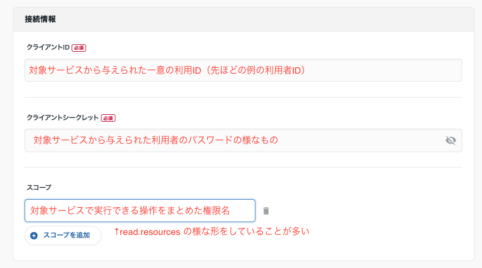This screenshot has height=268, width=482.
Task: Click the red read.resources hint text
Action: click(x=212, y=232)
